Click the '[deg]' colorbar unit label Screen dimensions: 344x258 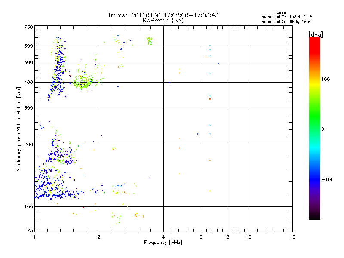coord(316,34)
